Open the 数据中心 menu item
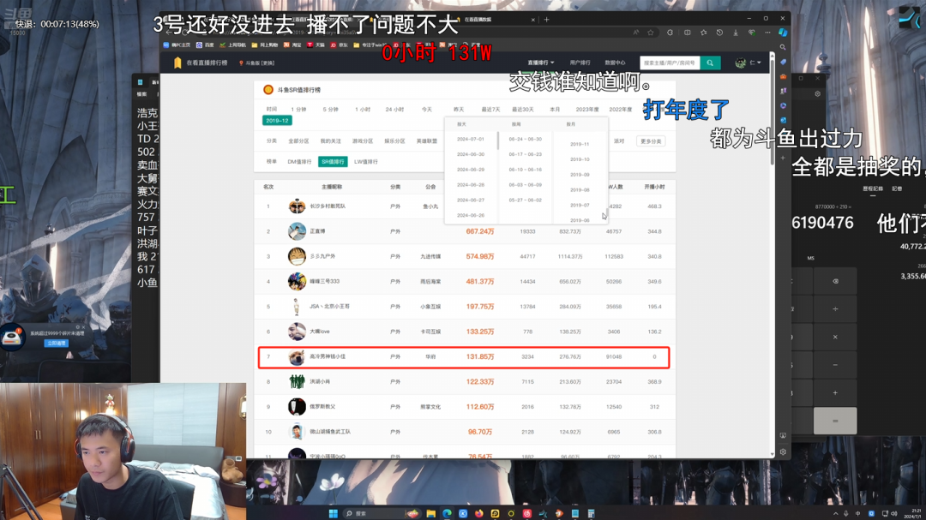The image size is (926, 520). 615,63
